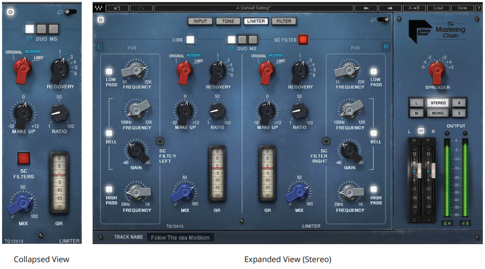Viewport: 485px width, 269px height.
Task: Load the previous preset with the left arrow
Action: (x=366, y=8)
